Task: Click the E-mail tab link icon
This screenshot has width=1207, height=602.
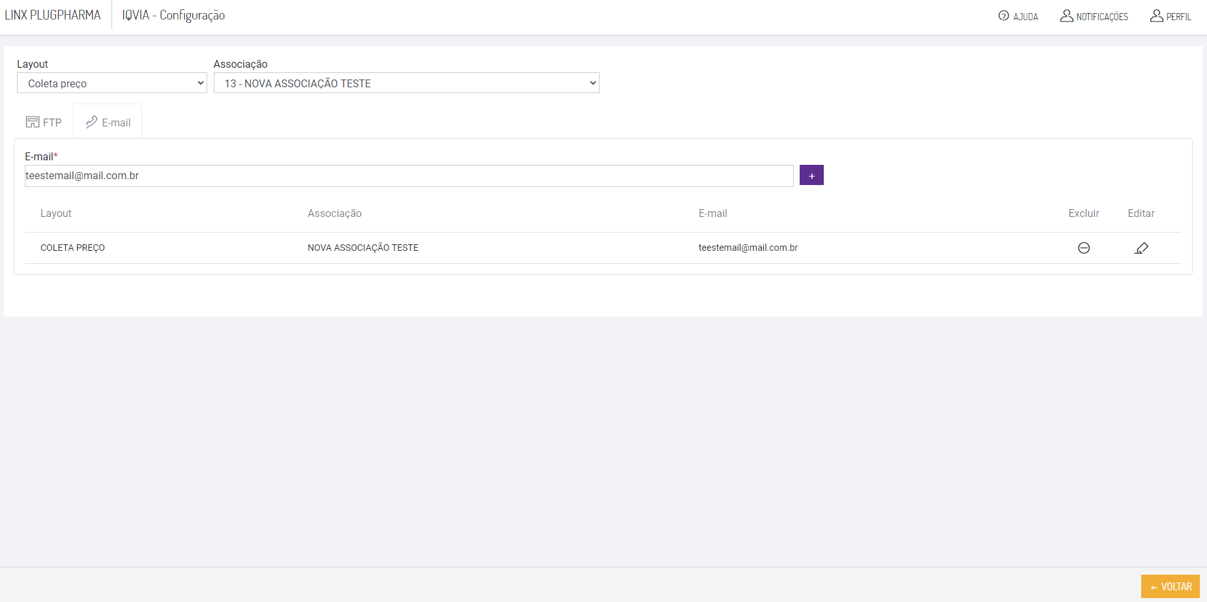Action: [92, 122]
